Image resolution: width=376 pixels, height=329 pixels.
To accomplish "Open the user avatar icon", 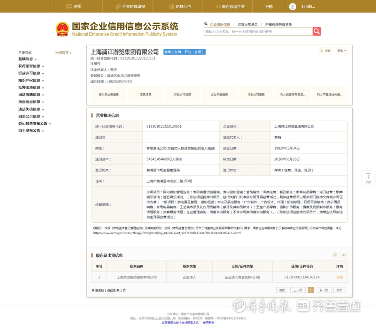I will (292, 7).
